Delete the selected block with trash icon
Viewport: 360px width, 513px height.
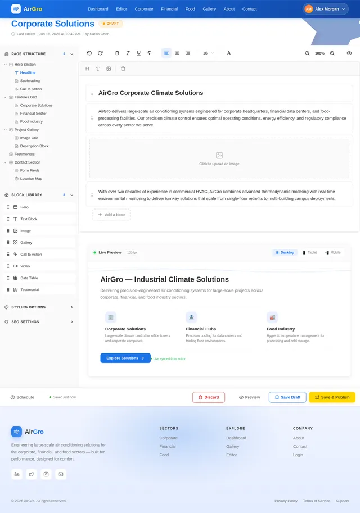point(123,69)
